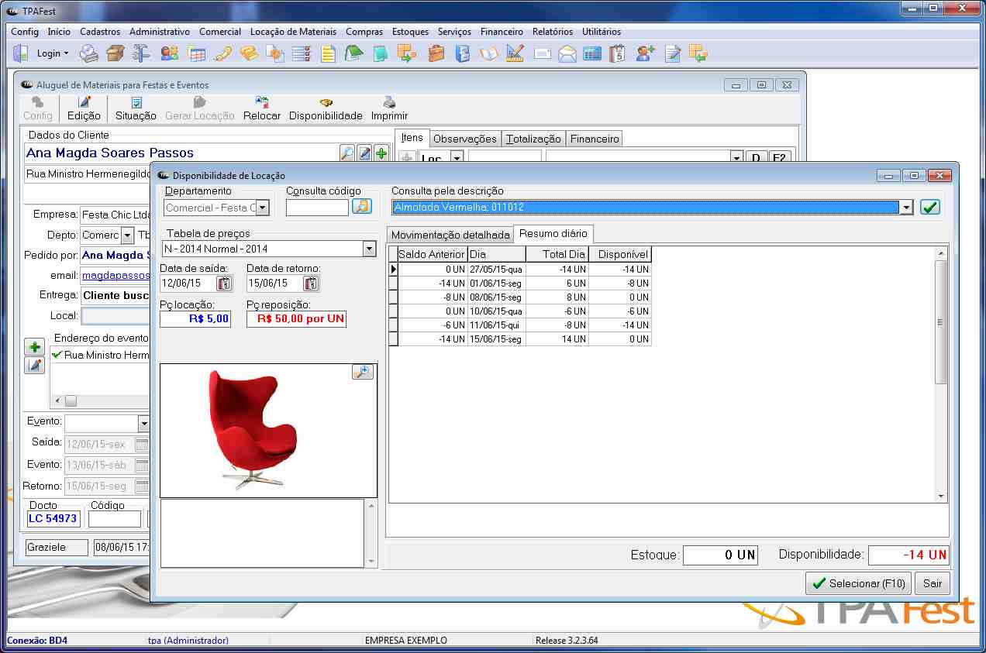Viewport: 986px width, 653px height.
Task: Open the Login dropdown in main toolbar
Action: coord(53,53)
